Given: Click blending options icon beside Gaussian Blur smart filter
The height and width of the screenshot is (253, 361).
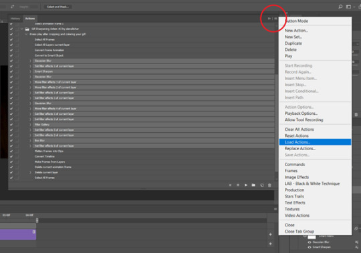Looking at the screenshot, I should tap(356, 242).
